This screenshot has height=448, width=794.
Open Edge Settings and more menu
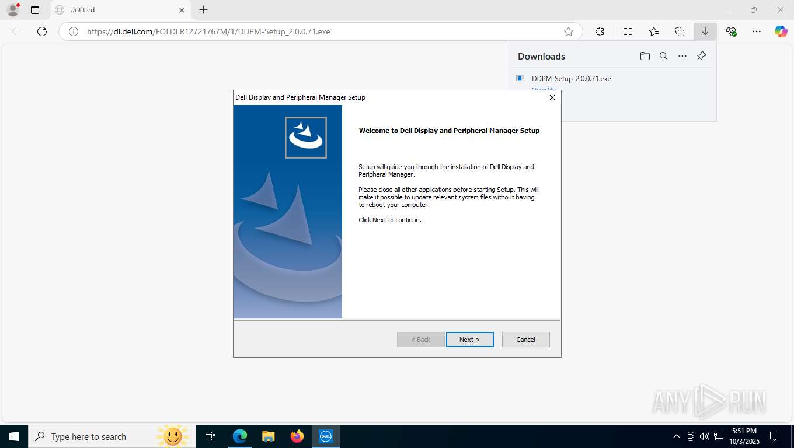click(757, 32)
